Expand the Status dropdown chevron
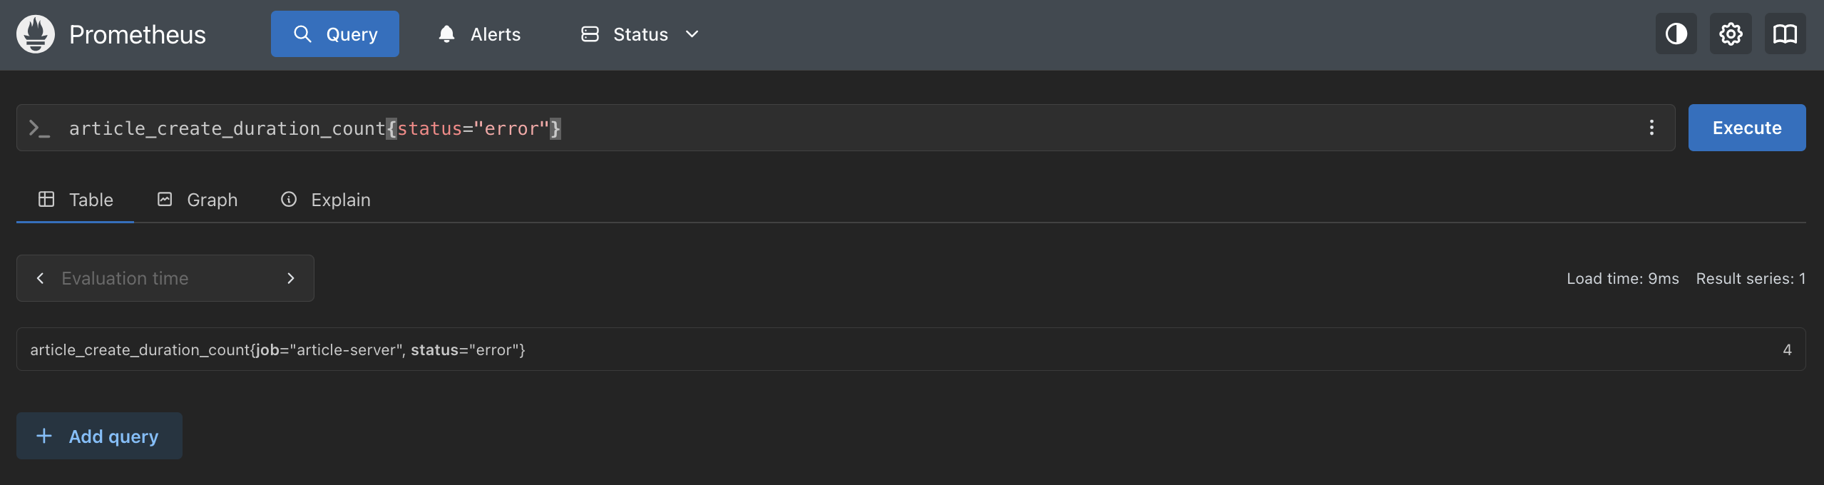 [692, 34]
